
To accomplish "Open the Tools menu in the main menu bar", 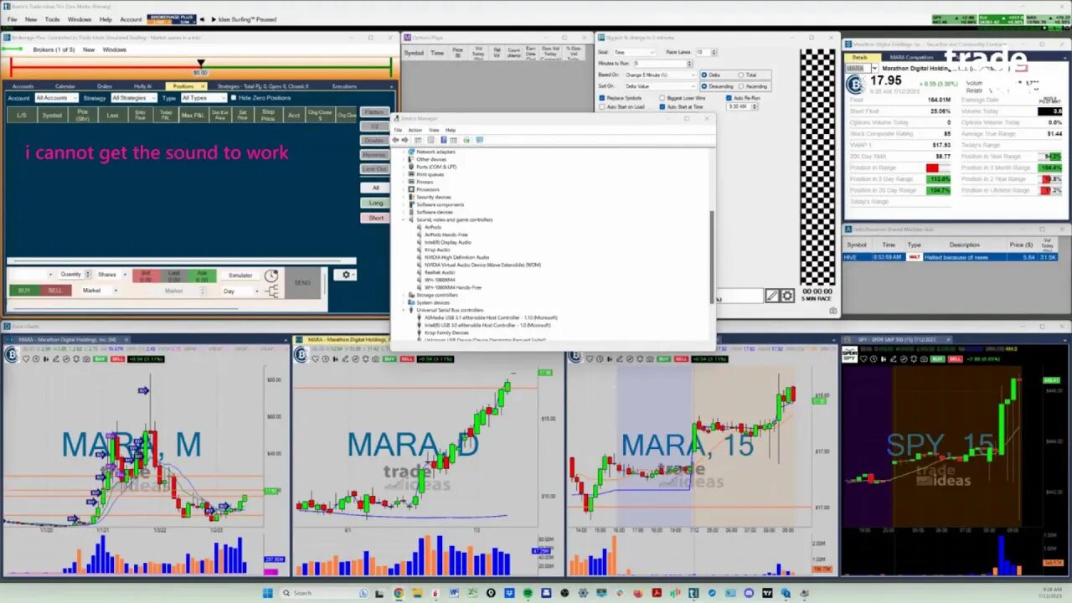I will click(x=52, y=18).
